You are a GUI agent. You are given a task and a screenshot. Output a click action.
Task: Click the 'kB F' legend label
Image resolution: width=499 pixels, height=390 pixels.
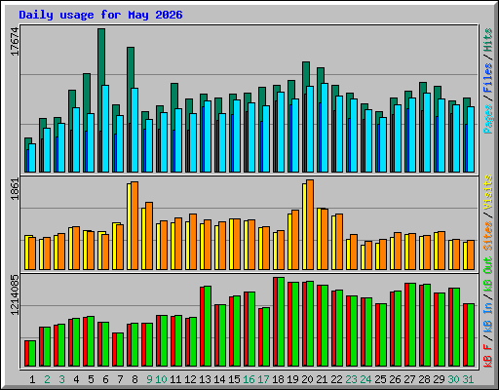488,356
